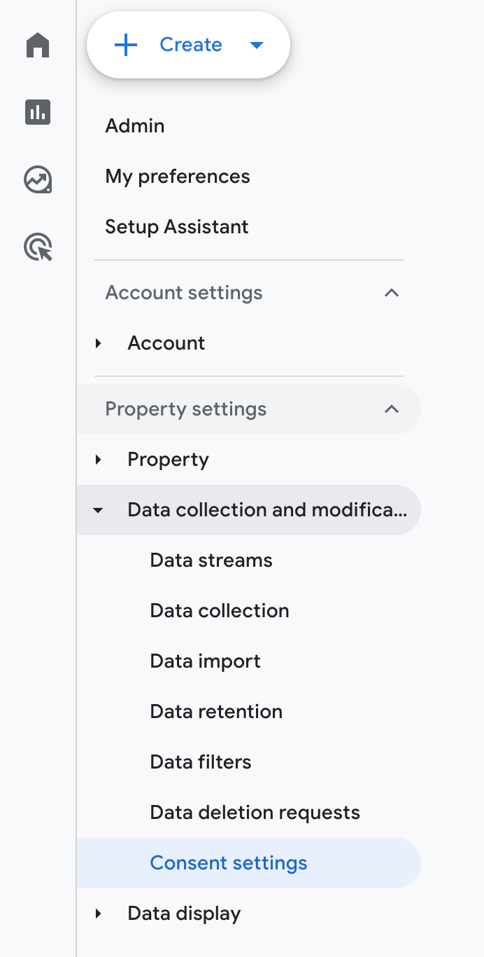This screenshot has width=484, height=957.
Task: Open the Explore icon in sidebar
Action: (x=38, y=180)
